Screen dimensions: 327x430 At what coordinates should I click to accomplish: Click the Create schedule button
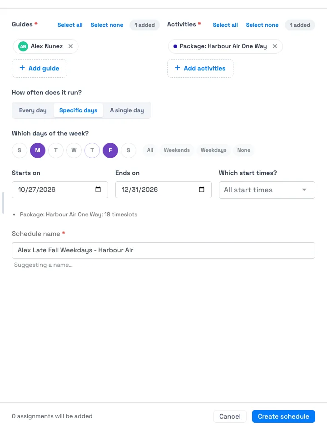(283, 416)
